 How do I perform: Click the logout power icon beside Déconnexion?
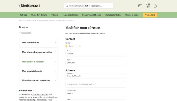pos(20,32)
